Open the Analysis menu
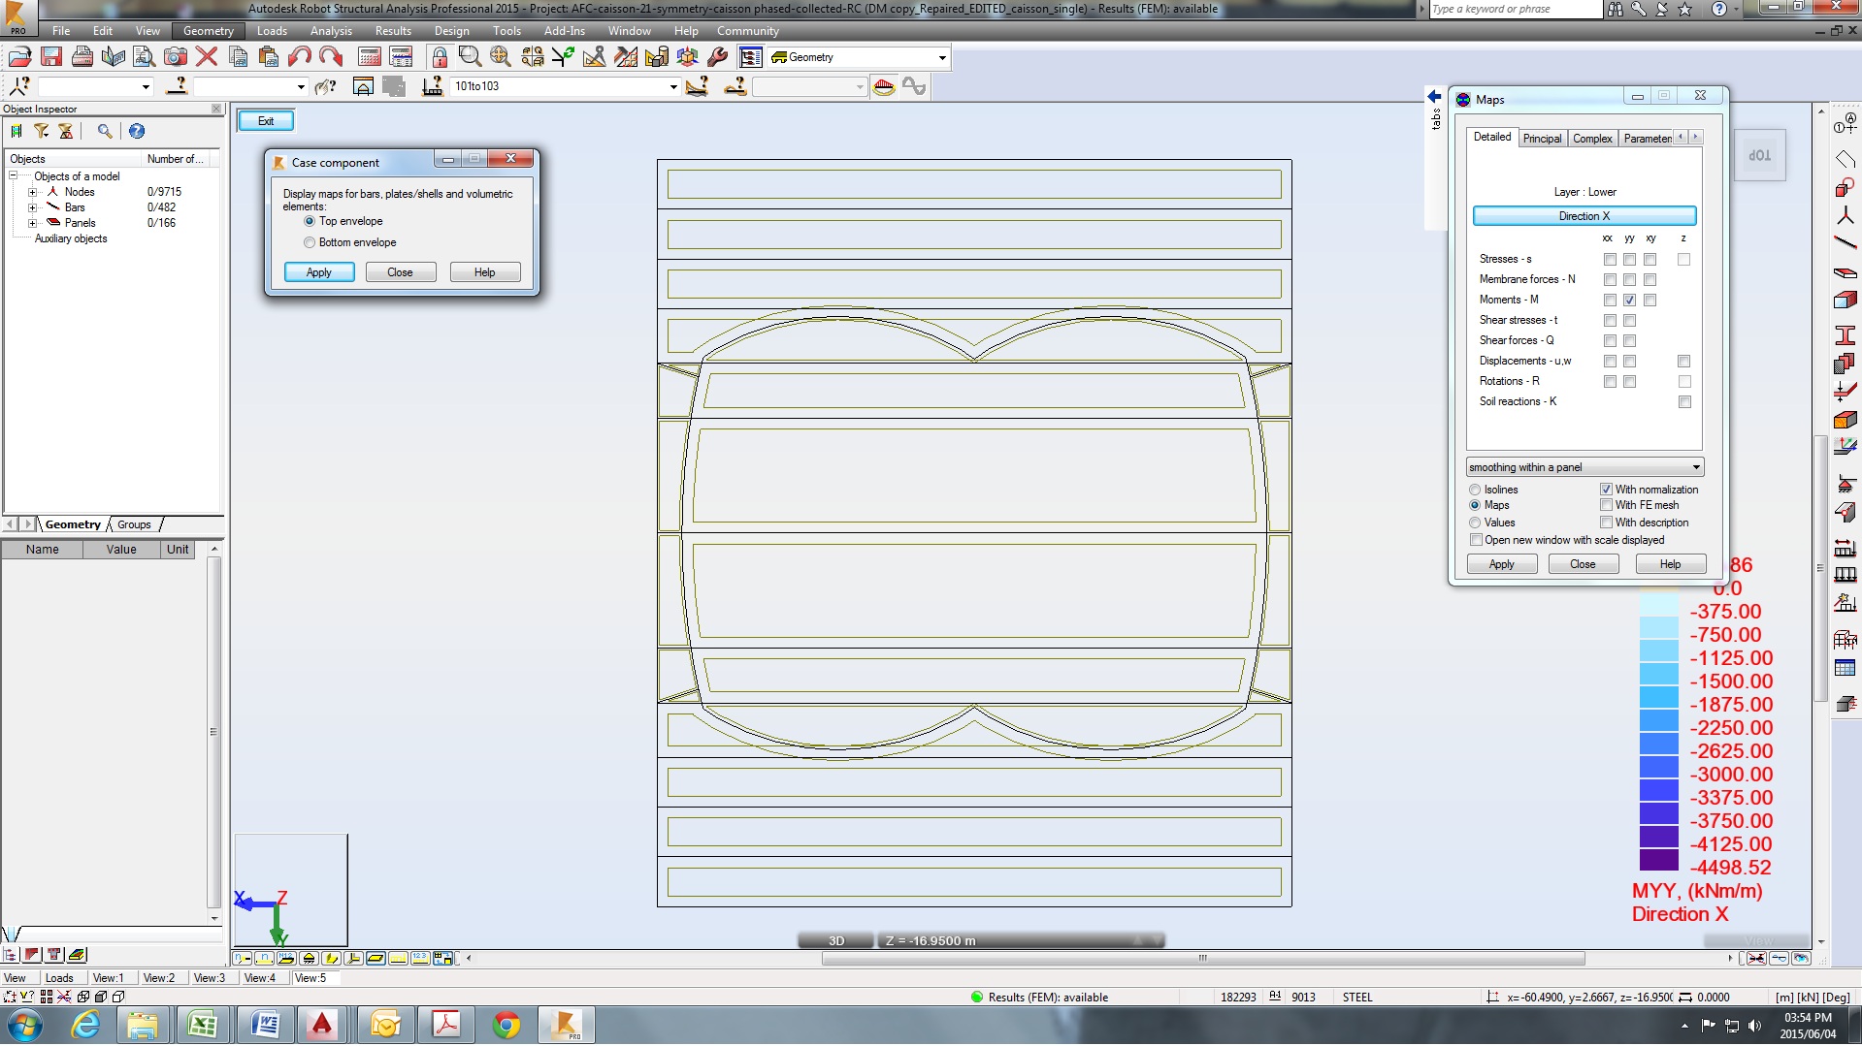This screenshot has height=1046, width=1862. point(330,30)
